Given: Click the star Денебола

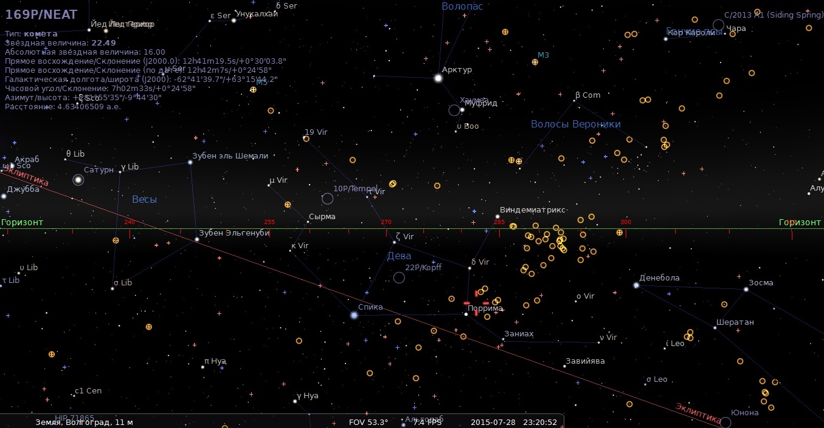Looking at the screenshot, I should 636,285.
